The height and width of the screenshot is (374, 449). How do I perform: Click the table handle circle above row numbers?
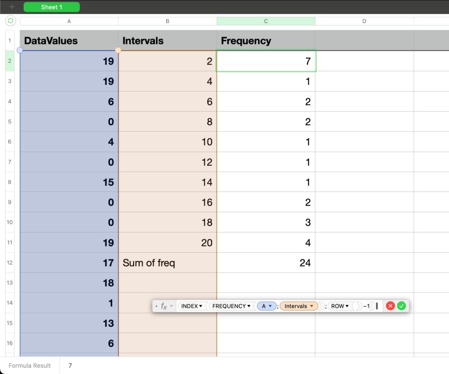(11, 21)
